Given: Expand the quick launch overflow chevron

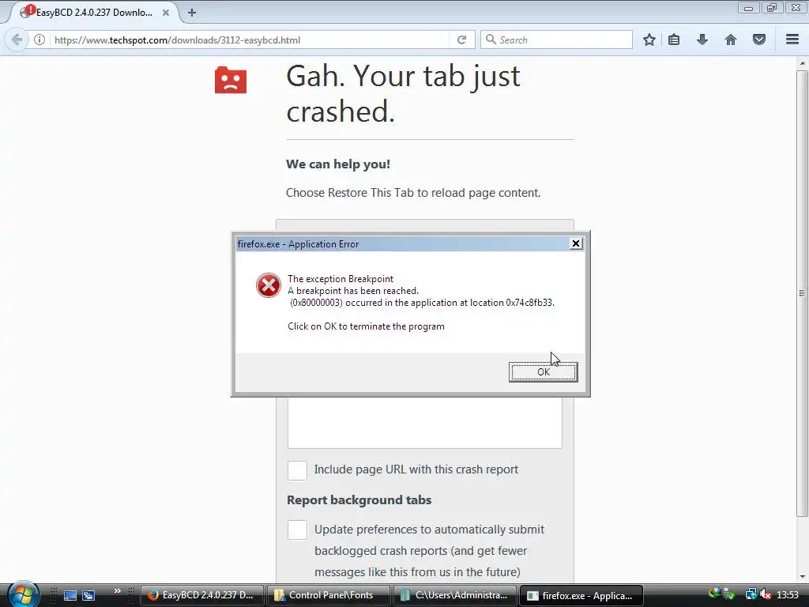Looking at the screenshot, I should point(117,590).
